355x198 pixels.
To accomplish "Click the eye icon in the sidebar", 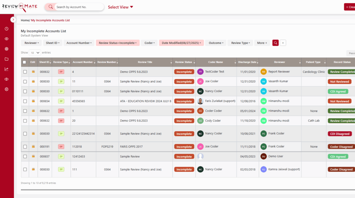I will pyautogui.click(x=7, y=39).
